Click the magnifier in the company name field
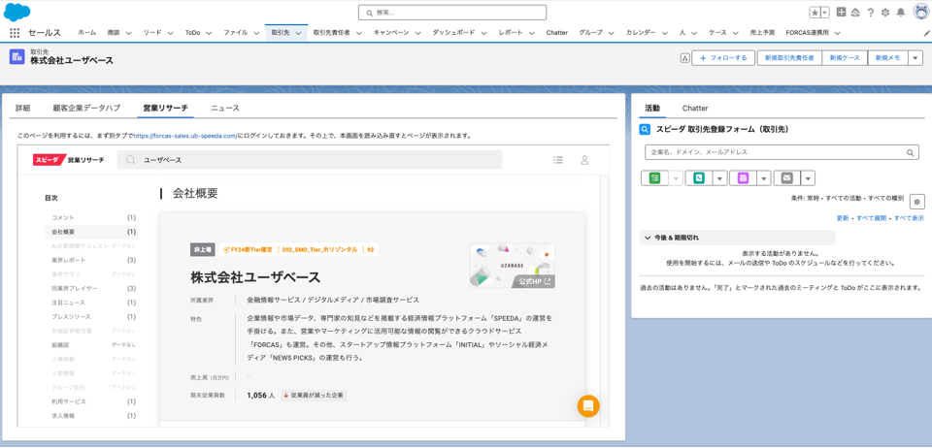 (x=910, y=152)
